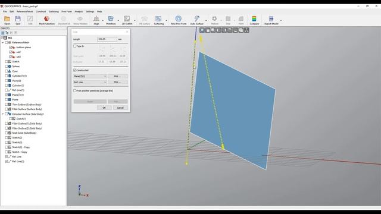381x214 pixels.
Task: Close the line dialog with its X button
Action: [x=127, y=32]
